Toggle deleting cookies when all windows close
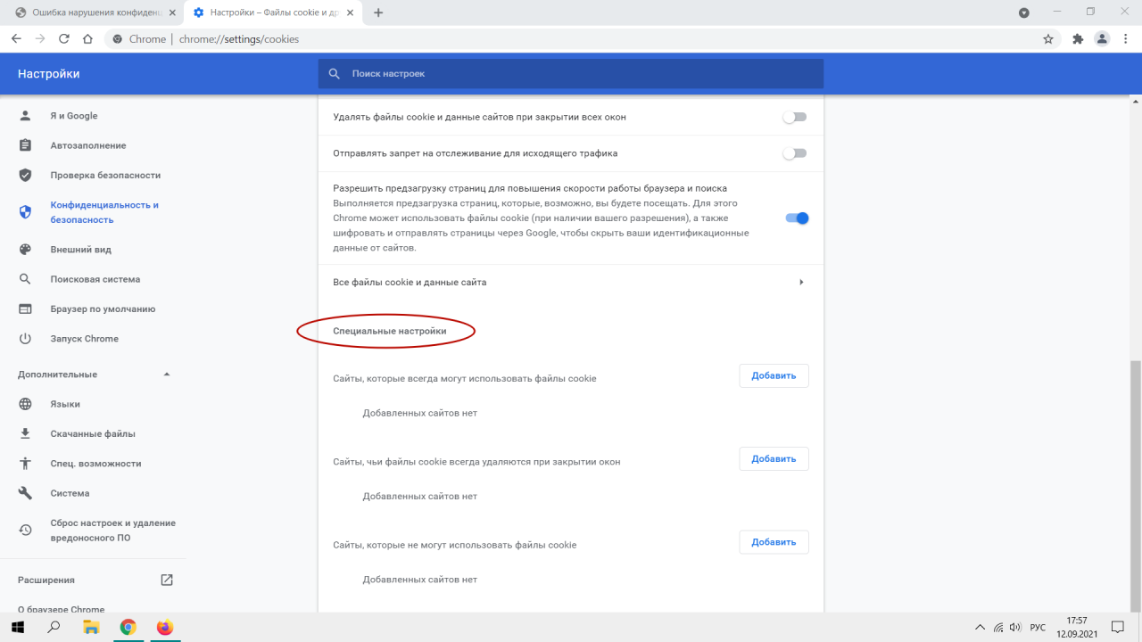This screenshot has height=642, width=1142. (794, 117)
